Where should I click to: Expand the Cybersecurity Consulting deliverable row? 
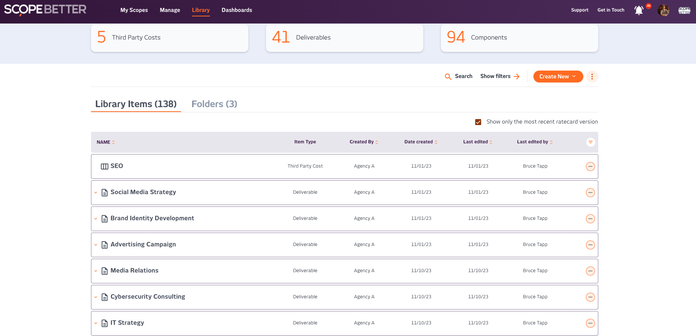(x=96, y=297)
